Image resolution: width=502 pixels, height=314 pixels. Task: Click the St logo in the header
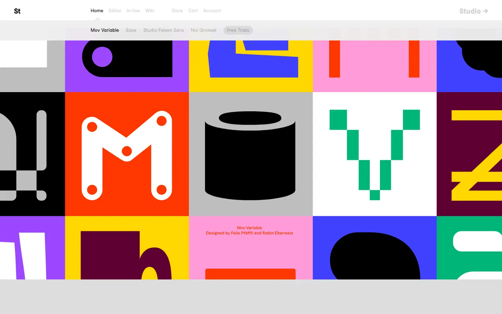(x=17, y=11)
